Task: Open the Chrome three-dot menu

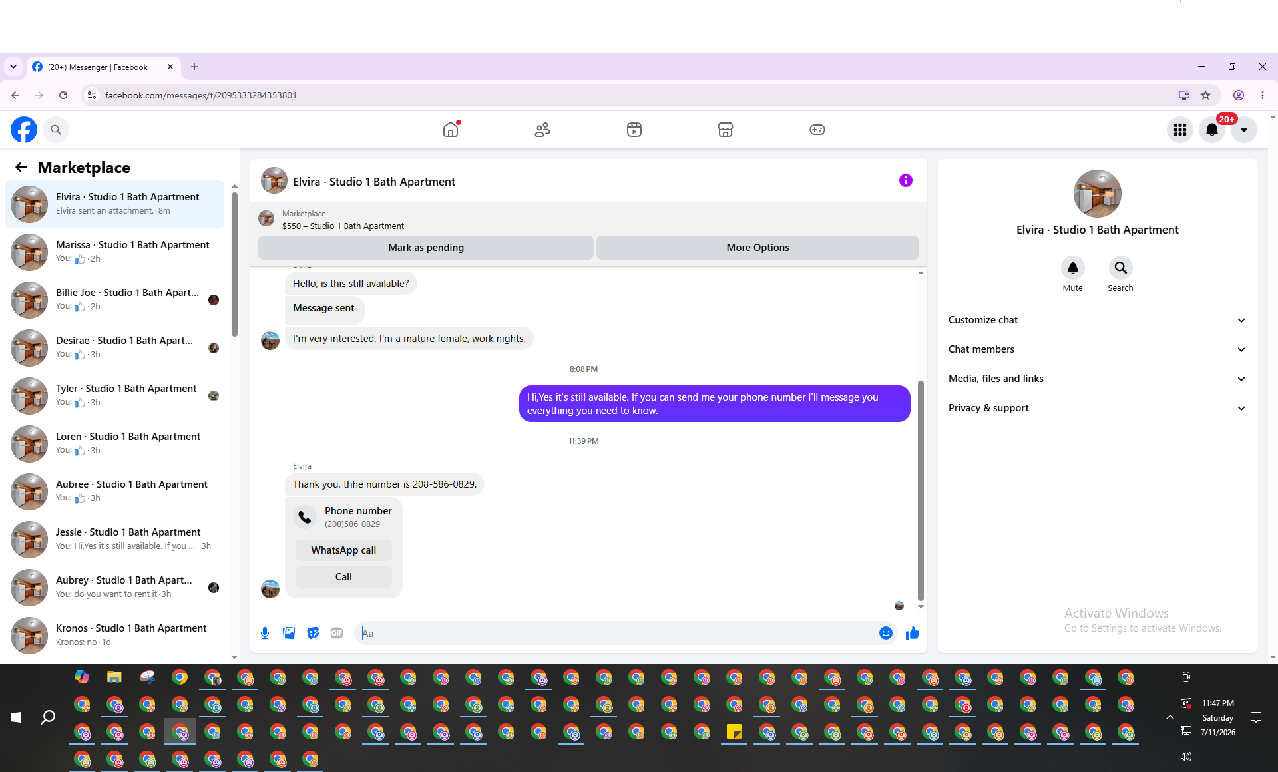Action: tap(1263, 95)
